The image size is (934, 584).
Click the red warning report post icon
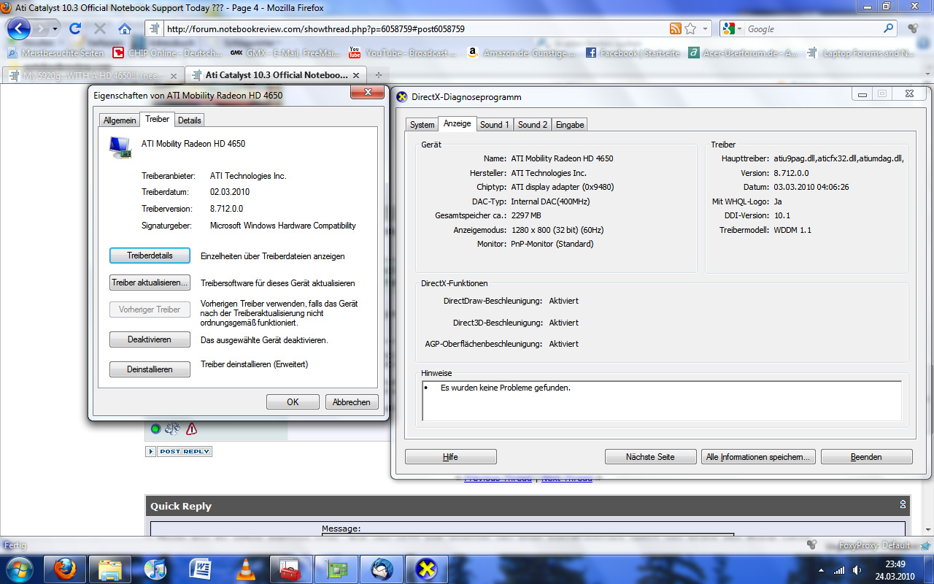point(191,429)
